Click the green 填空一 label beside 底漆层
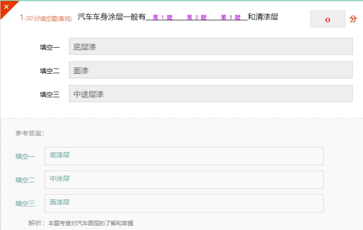 click(25, 156)
